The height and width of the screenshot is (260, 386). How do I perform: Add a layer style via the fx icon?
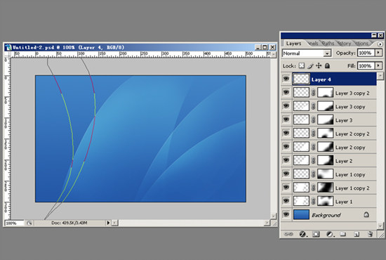coord(302,234)
